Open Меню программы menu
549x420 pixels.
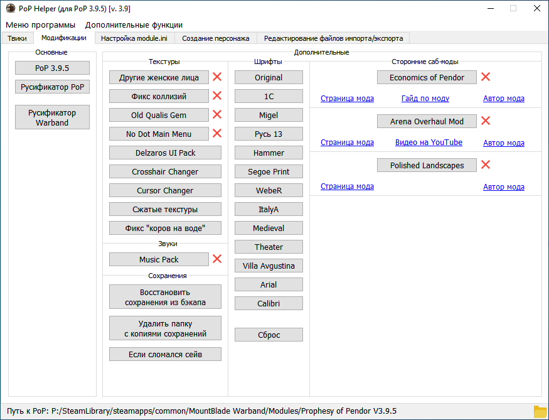click(40, 25)
